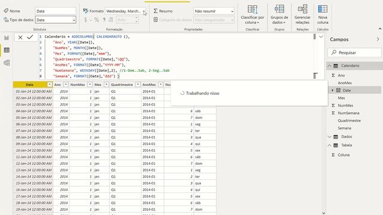Click sigma icon beside NumSemana field
This screenshot has height=215, width=383.
pyautogui.click(x=333, y=113)
